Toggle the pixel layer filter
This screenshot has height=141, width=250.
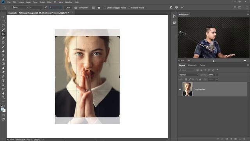point(198,70)
